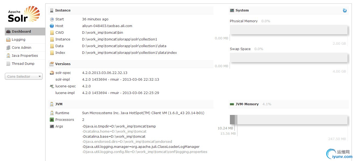Click the JVM-Memory chip icon

tap(232, 104)
